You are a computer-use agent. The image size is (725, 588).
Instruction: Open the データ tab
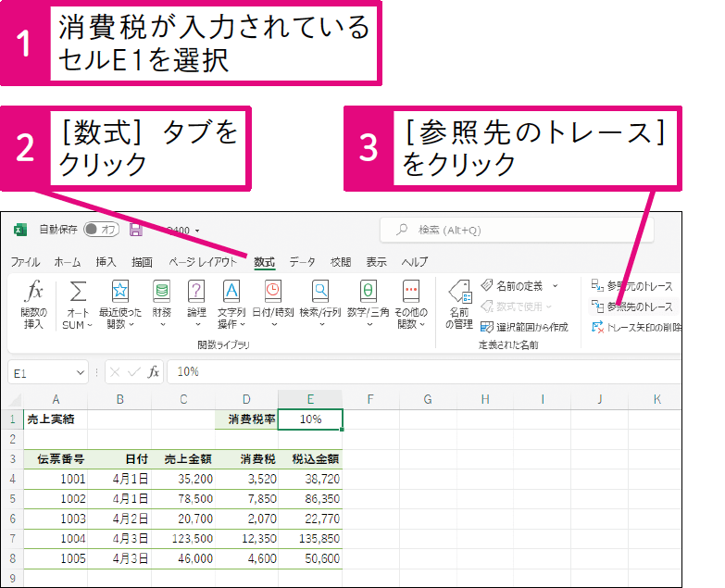click(302, 262)
